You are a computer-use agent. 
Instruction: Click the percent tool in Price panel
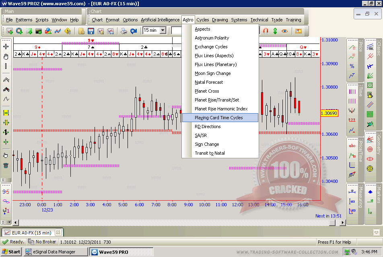click(352, 66)
